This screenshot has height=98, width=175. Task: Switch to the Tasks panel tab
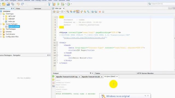98,73
